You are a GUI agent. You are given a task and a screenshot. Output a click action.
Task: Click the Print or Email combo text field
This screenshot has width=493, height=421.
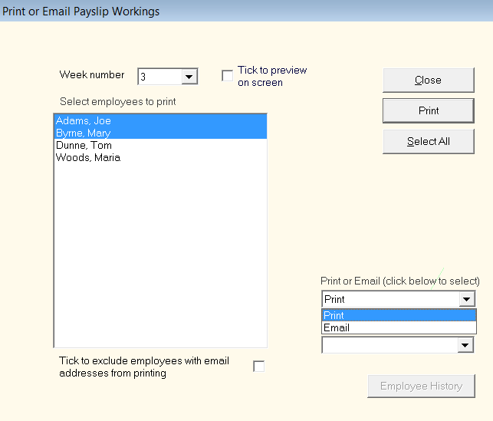click(390, 299)
